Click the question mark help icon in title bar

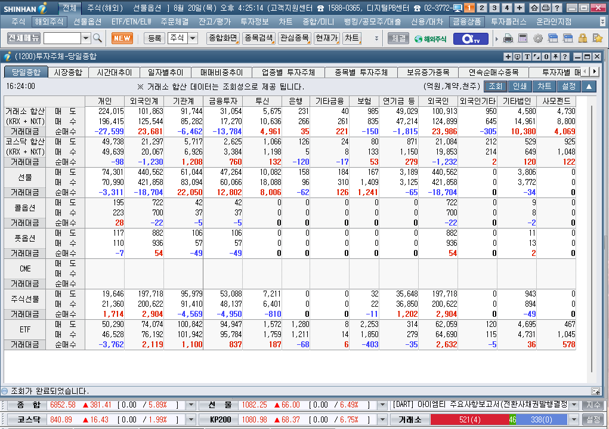[x=557, y=8]
